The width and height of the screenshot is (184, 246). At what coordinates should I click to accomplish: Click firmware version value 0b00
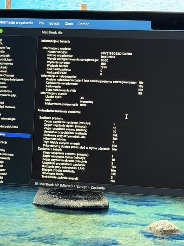[104, 60]
